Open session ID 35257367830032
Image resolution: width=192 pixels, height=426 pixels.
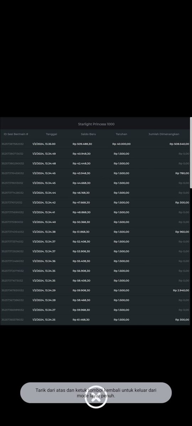12,290
